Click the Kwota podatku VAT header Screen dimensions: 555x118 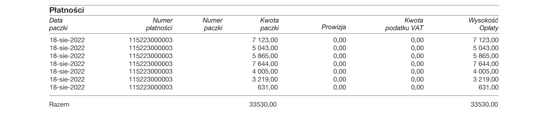pyautogui.click(x=404, y=24)
